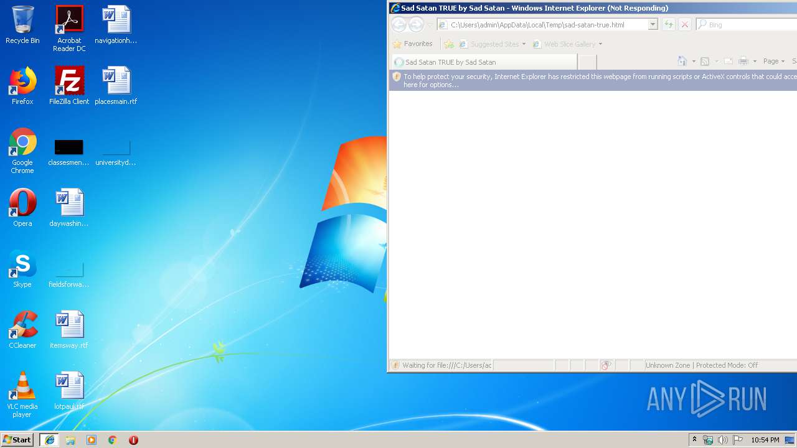Launch Acrobat Reader DC from the desktop
Viewport: 797px width, 448px height.
69,29
